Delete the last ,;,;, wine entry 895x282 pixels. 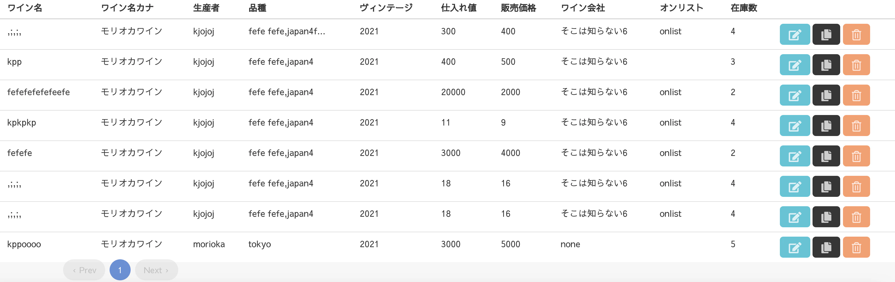tap(857, 217)
